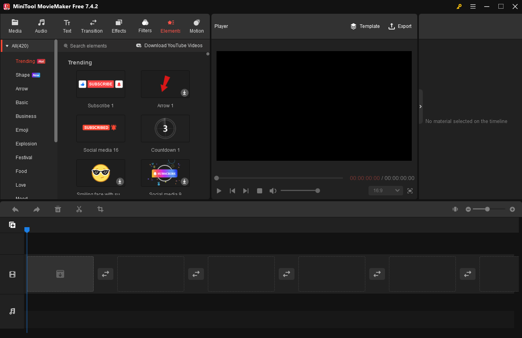The image size is (522, 338).
Task: Enter full screen preview
Action: pos(410,191)
